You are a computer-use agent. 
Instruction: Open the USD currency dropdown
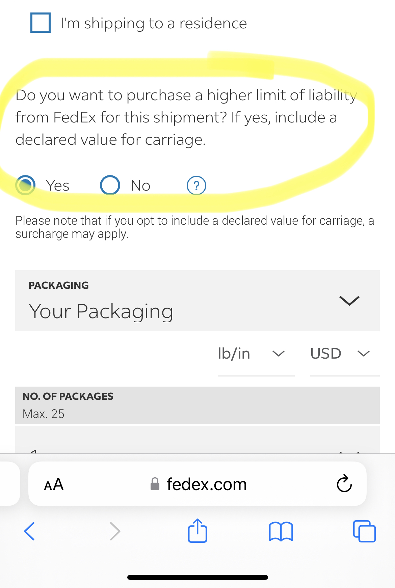pos(344,354)
